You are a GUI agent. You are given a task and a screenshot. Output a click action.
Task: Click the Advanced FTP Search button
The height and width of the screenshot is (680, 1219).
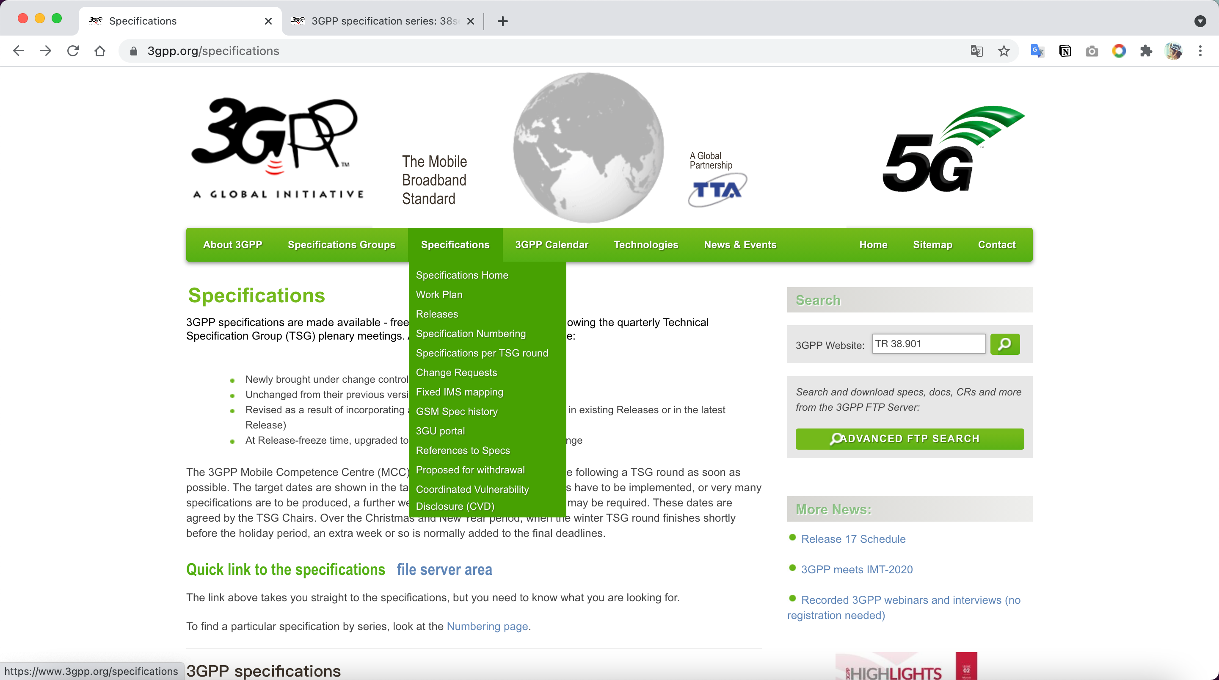[x=909, y=439]
